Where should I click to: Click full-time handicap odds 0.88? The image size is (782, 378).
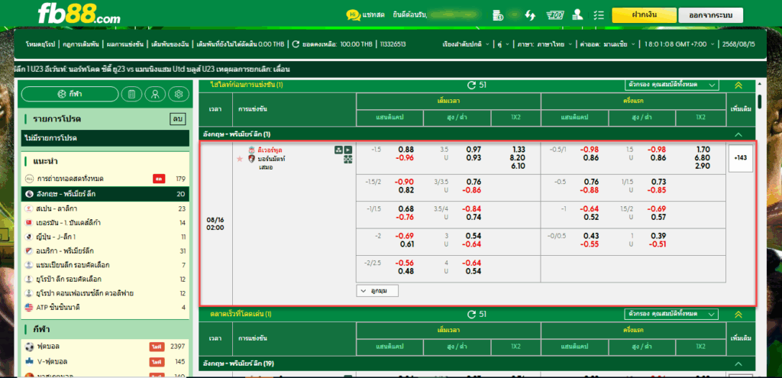click(406, 149)
